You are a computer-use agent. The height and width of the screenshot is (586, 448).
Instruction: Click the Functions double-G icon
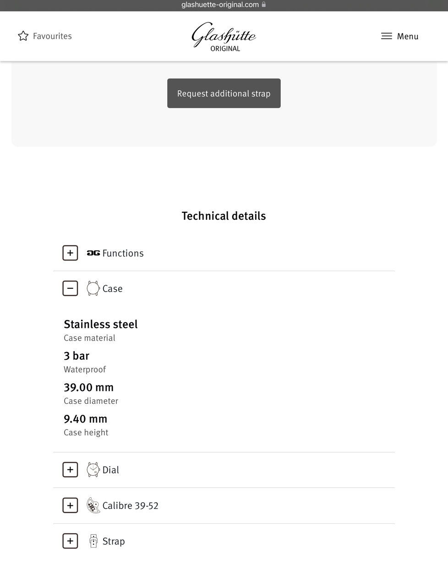click(93, 253)
